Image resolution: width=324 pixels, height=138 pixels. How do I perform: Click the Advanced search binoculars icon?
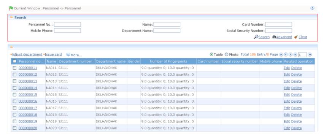tap(274, 37)
